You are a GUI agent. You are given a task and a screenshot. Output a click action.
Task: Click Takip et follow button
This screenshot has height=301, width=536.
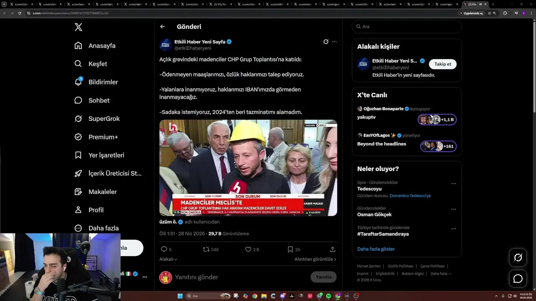443,64
